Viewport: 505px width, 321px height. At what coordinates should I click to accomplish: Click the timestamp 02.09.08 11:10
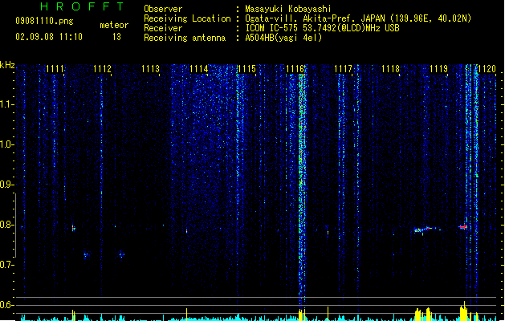49,37
